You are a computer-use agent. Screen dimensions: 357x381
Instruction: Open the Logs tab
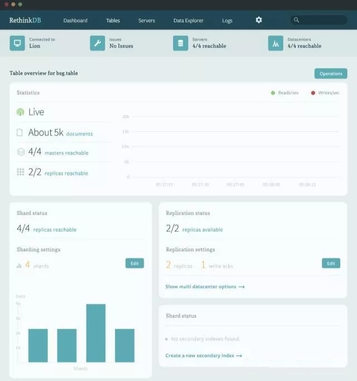(227, 21)
